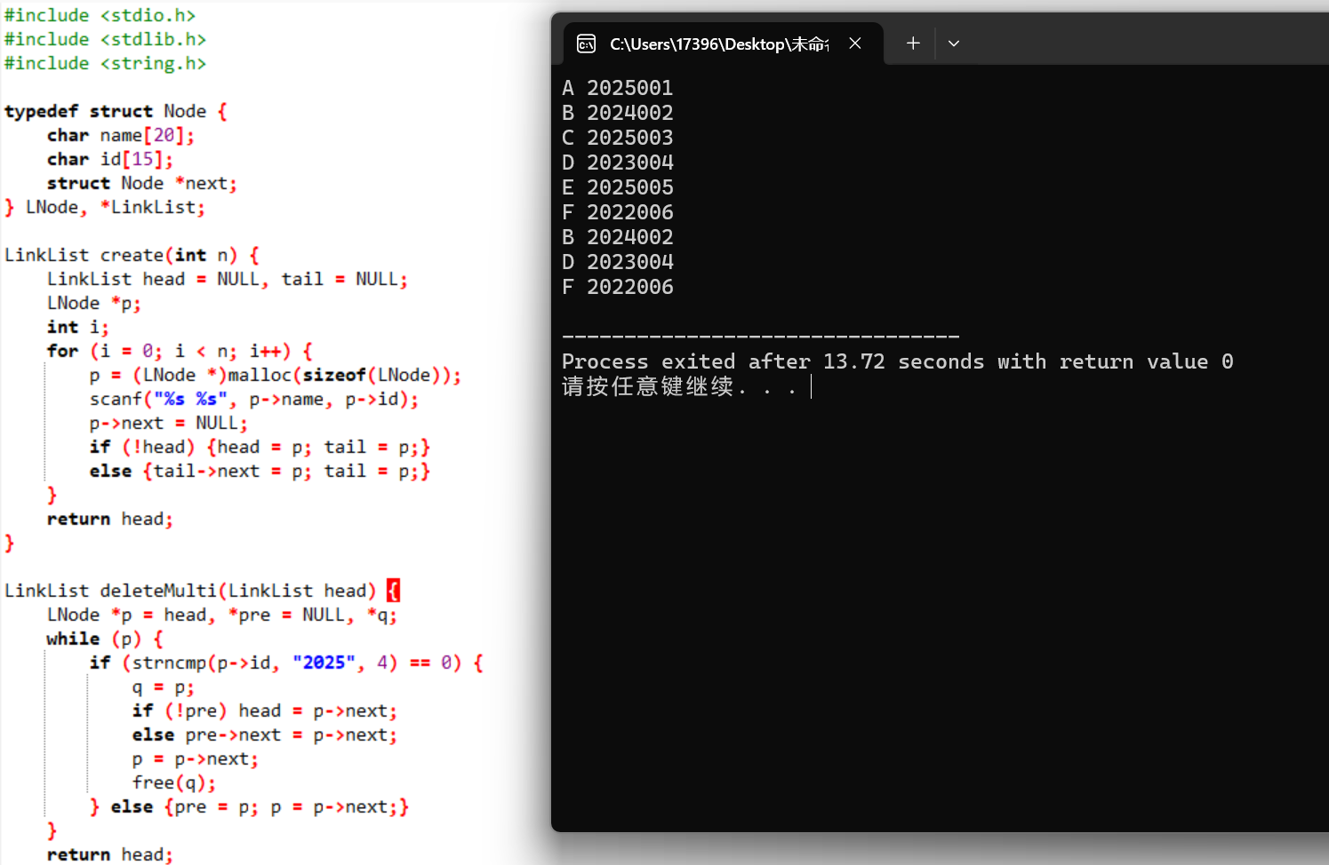Viewport: 1329px width, 865px height.
Task: Click the '#include <stdio.h>' code line
Action: [100, 15]
